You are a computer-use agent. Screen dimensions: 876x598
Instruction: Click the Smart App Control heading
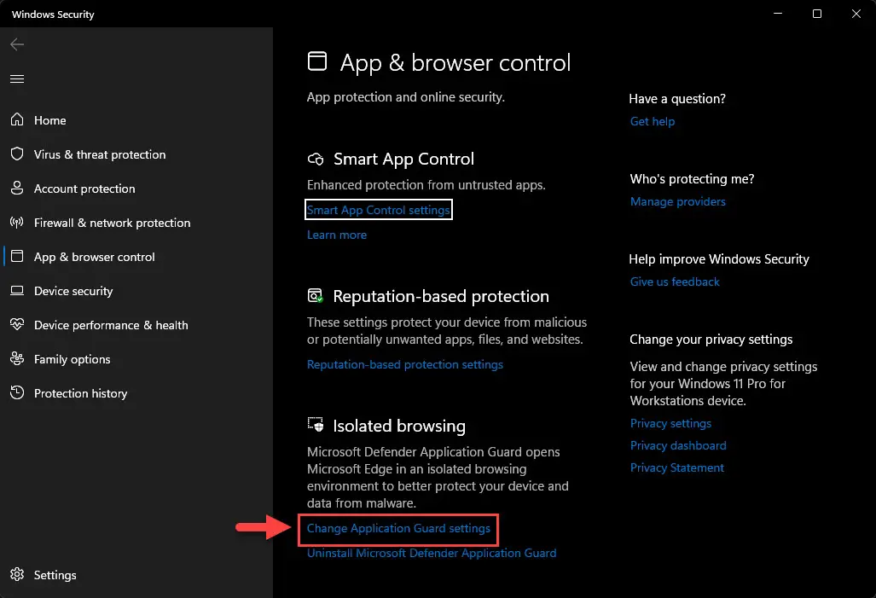click(x=403, y=160)
